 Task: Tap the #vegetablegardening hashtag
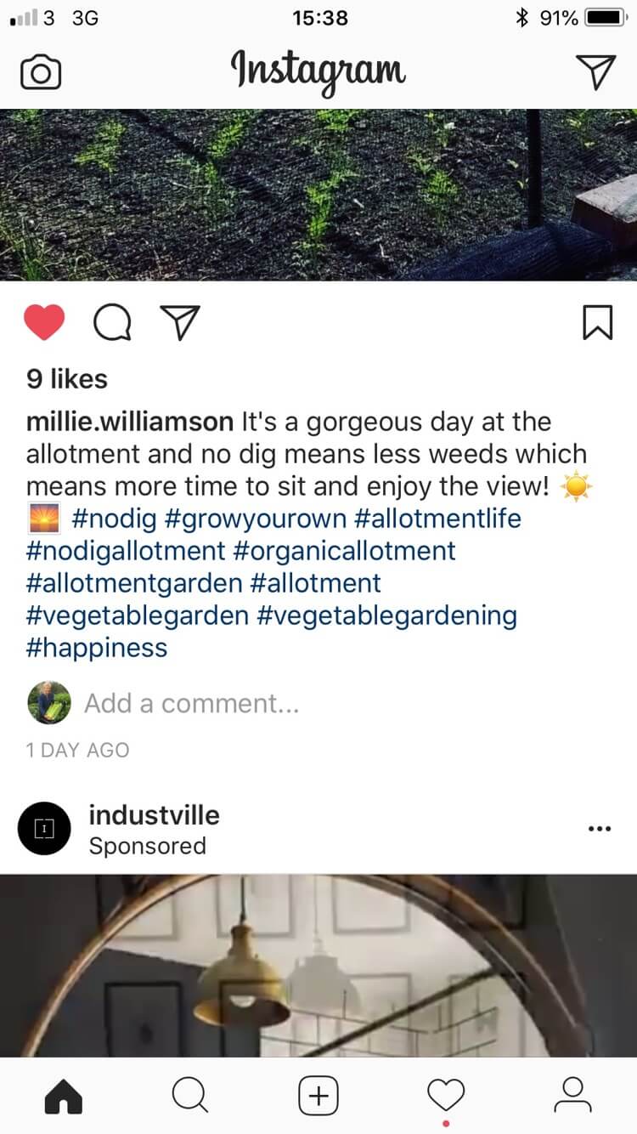[386, 615]
